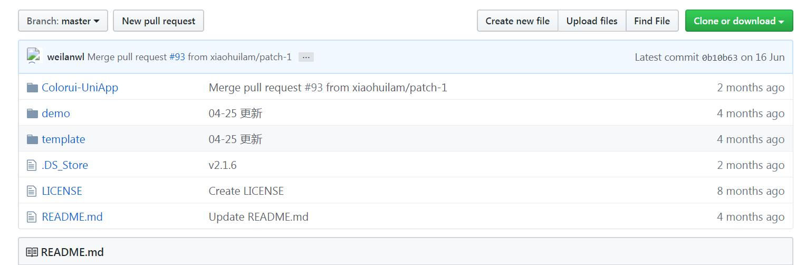Click the demo folder icon
The image size is (796, 265).
(32, 113)
